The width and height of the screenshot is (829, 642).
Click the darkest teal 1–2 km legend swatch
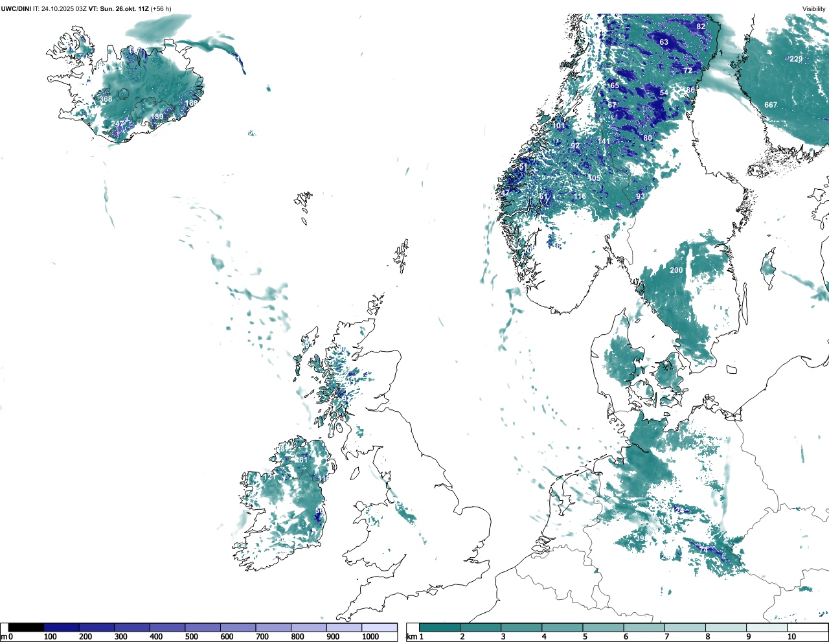440,627
